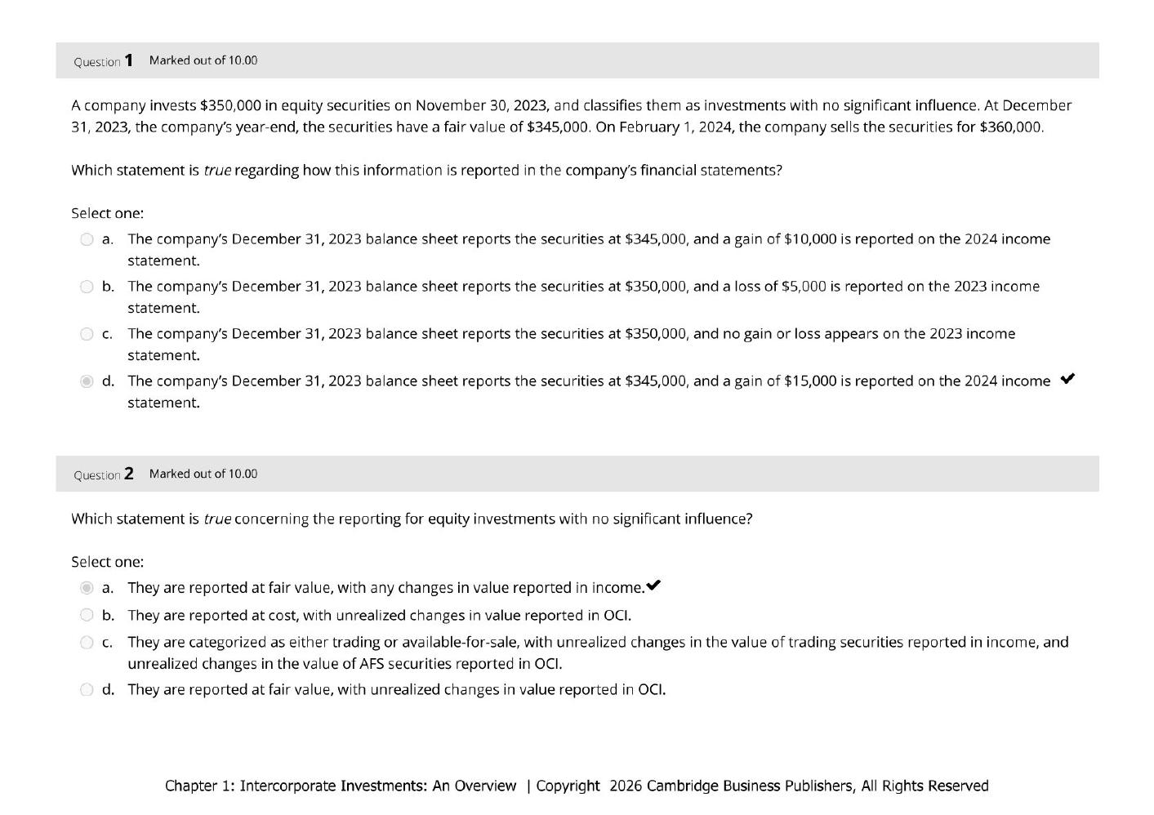Click the 'Select one:' label under Question 2

(x=107, y=562)
